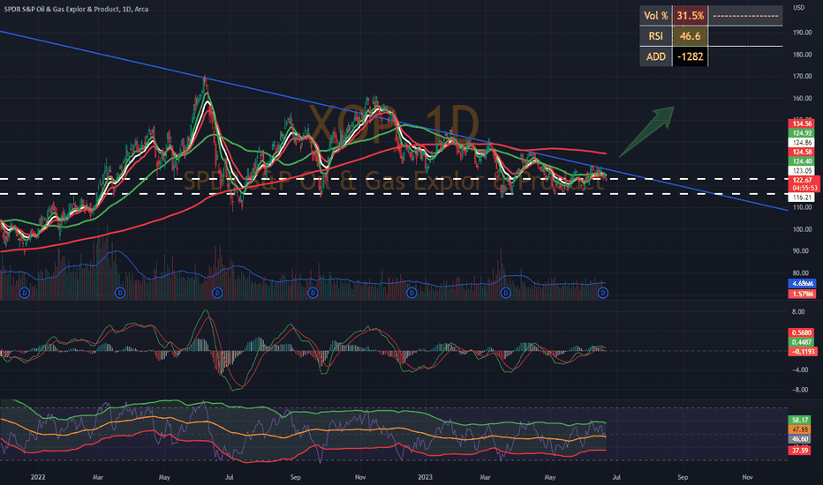
Task: Click the red 0.5680 MACD label
Action: click(x=802, y=332)
